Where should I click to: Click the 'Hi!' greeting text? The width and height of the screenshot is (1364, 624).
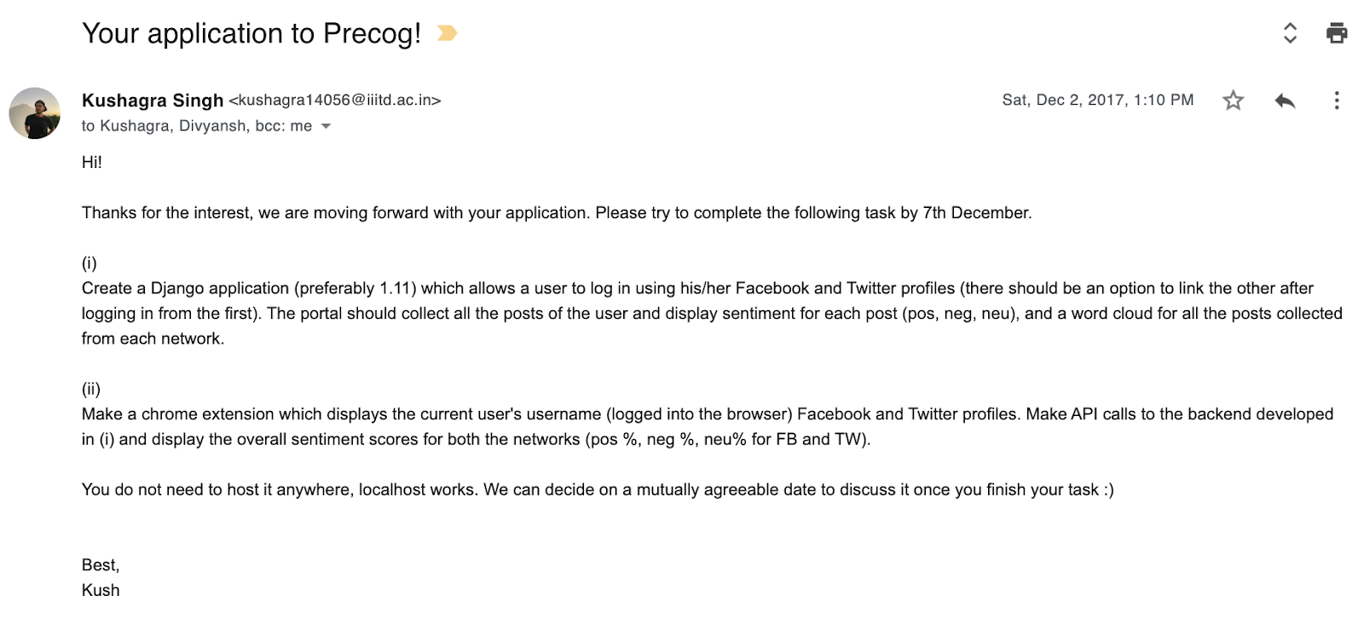(92, 162)
